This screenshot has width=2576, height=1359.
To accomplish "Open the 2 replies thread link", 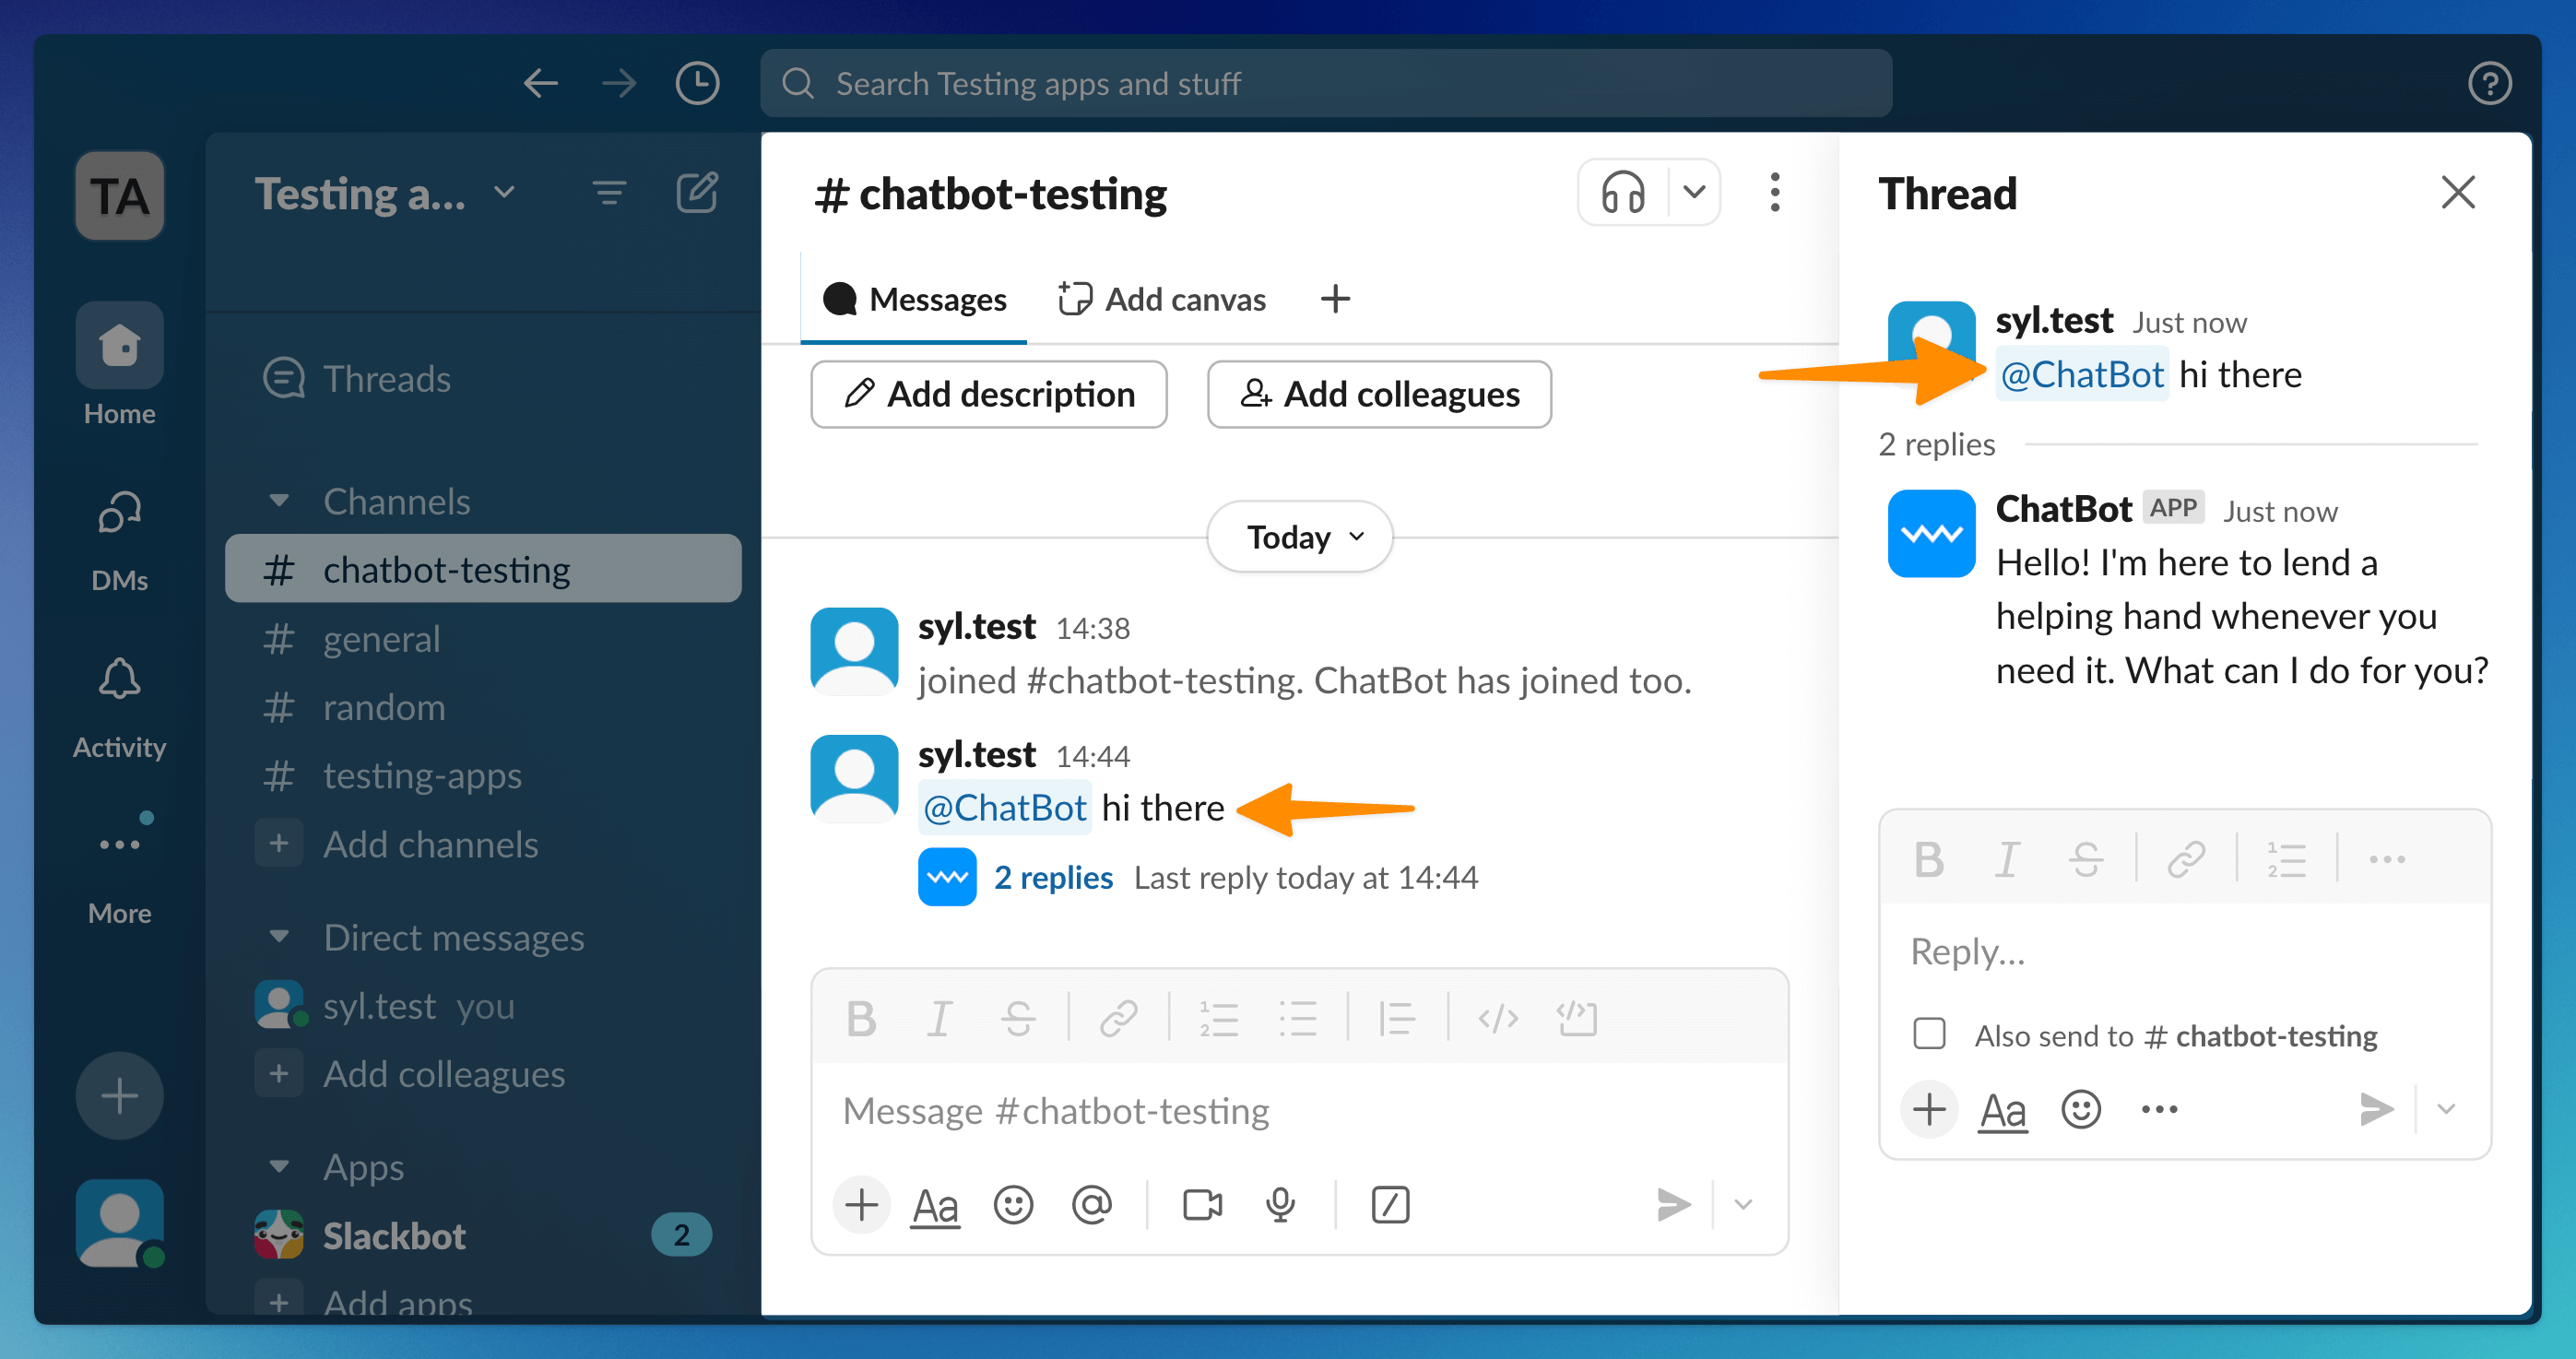I will (x=1052, y=877).
